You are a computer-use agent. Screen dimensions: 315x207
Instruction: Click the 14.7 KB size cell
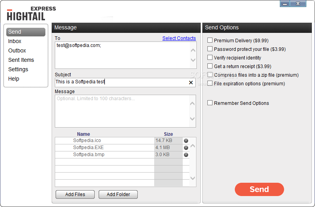pyautogui.click(x=168, y=141)
